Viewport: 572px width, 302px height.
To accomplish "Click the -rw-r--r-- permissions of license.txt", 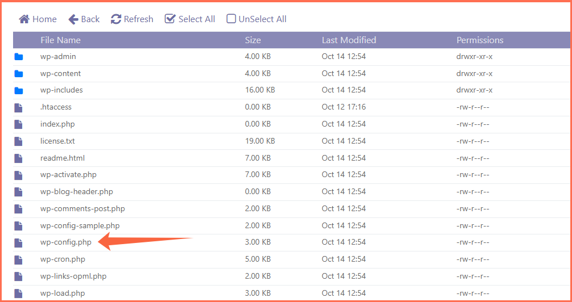I will point(473,141).
